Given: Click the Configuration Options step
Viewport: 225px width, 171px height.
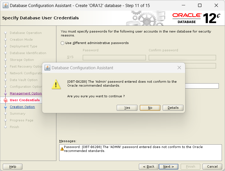Looking at the screenshot, I should coord(26,87).
